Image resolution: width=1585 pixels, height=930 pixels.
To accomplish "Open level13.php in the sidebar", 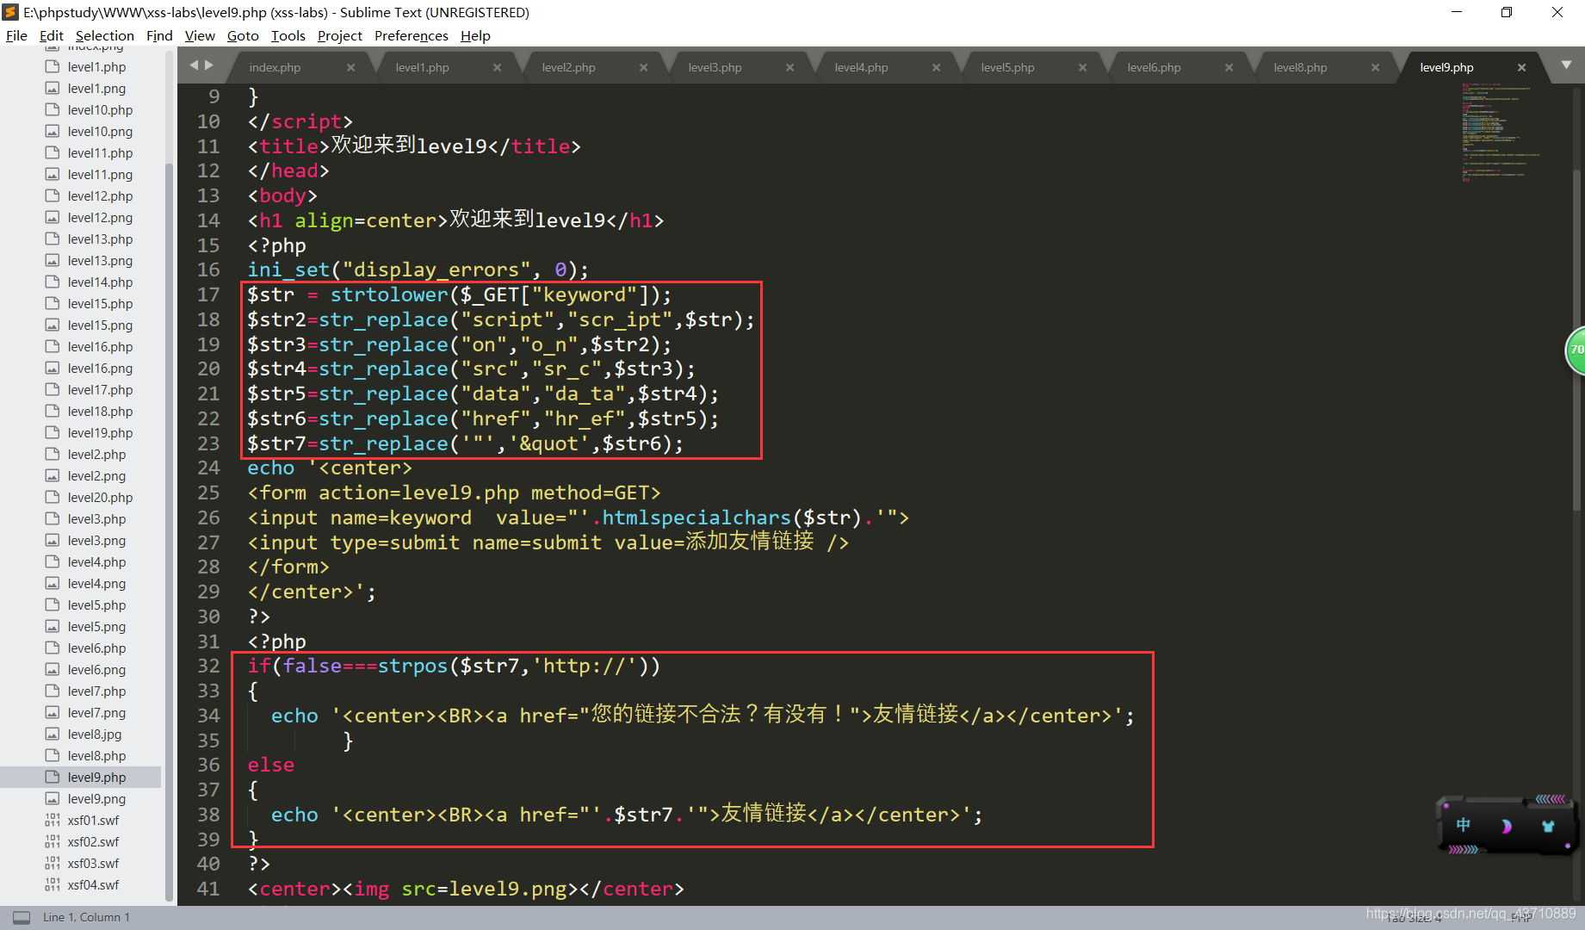I will [x=100, y=239].
